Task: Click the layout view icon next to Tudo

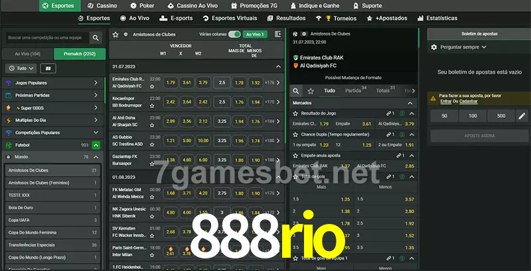Action: (x=47, y=68)
